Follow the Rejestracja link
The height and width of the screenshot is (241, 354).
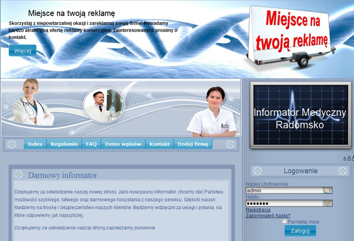pos(258,210)
